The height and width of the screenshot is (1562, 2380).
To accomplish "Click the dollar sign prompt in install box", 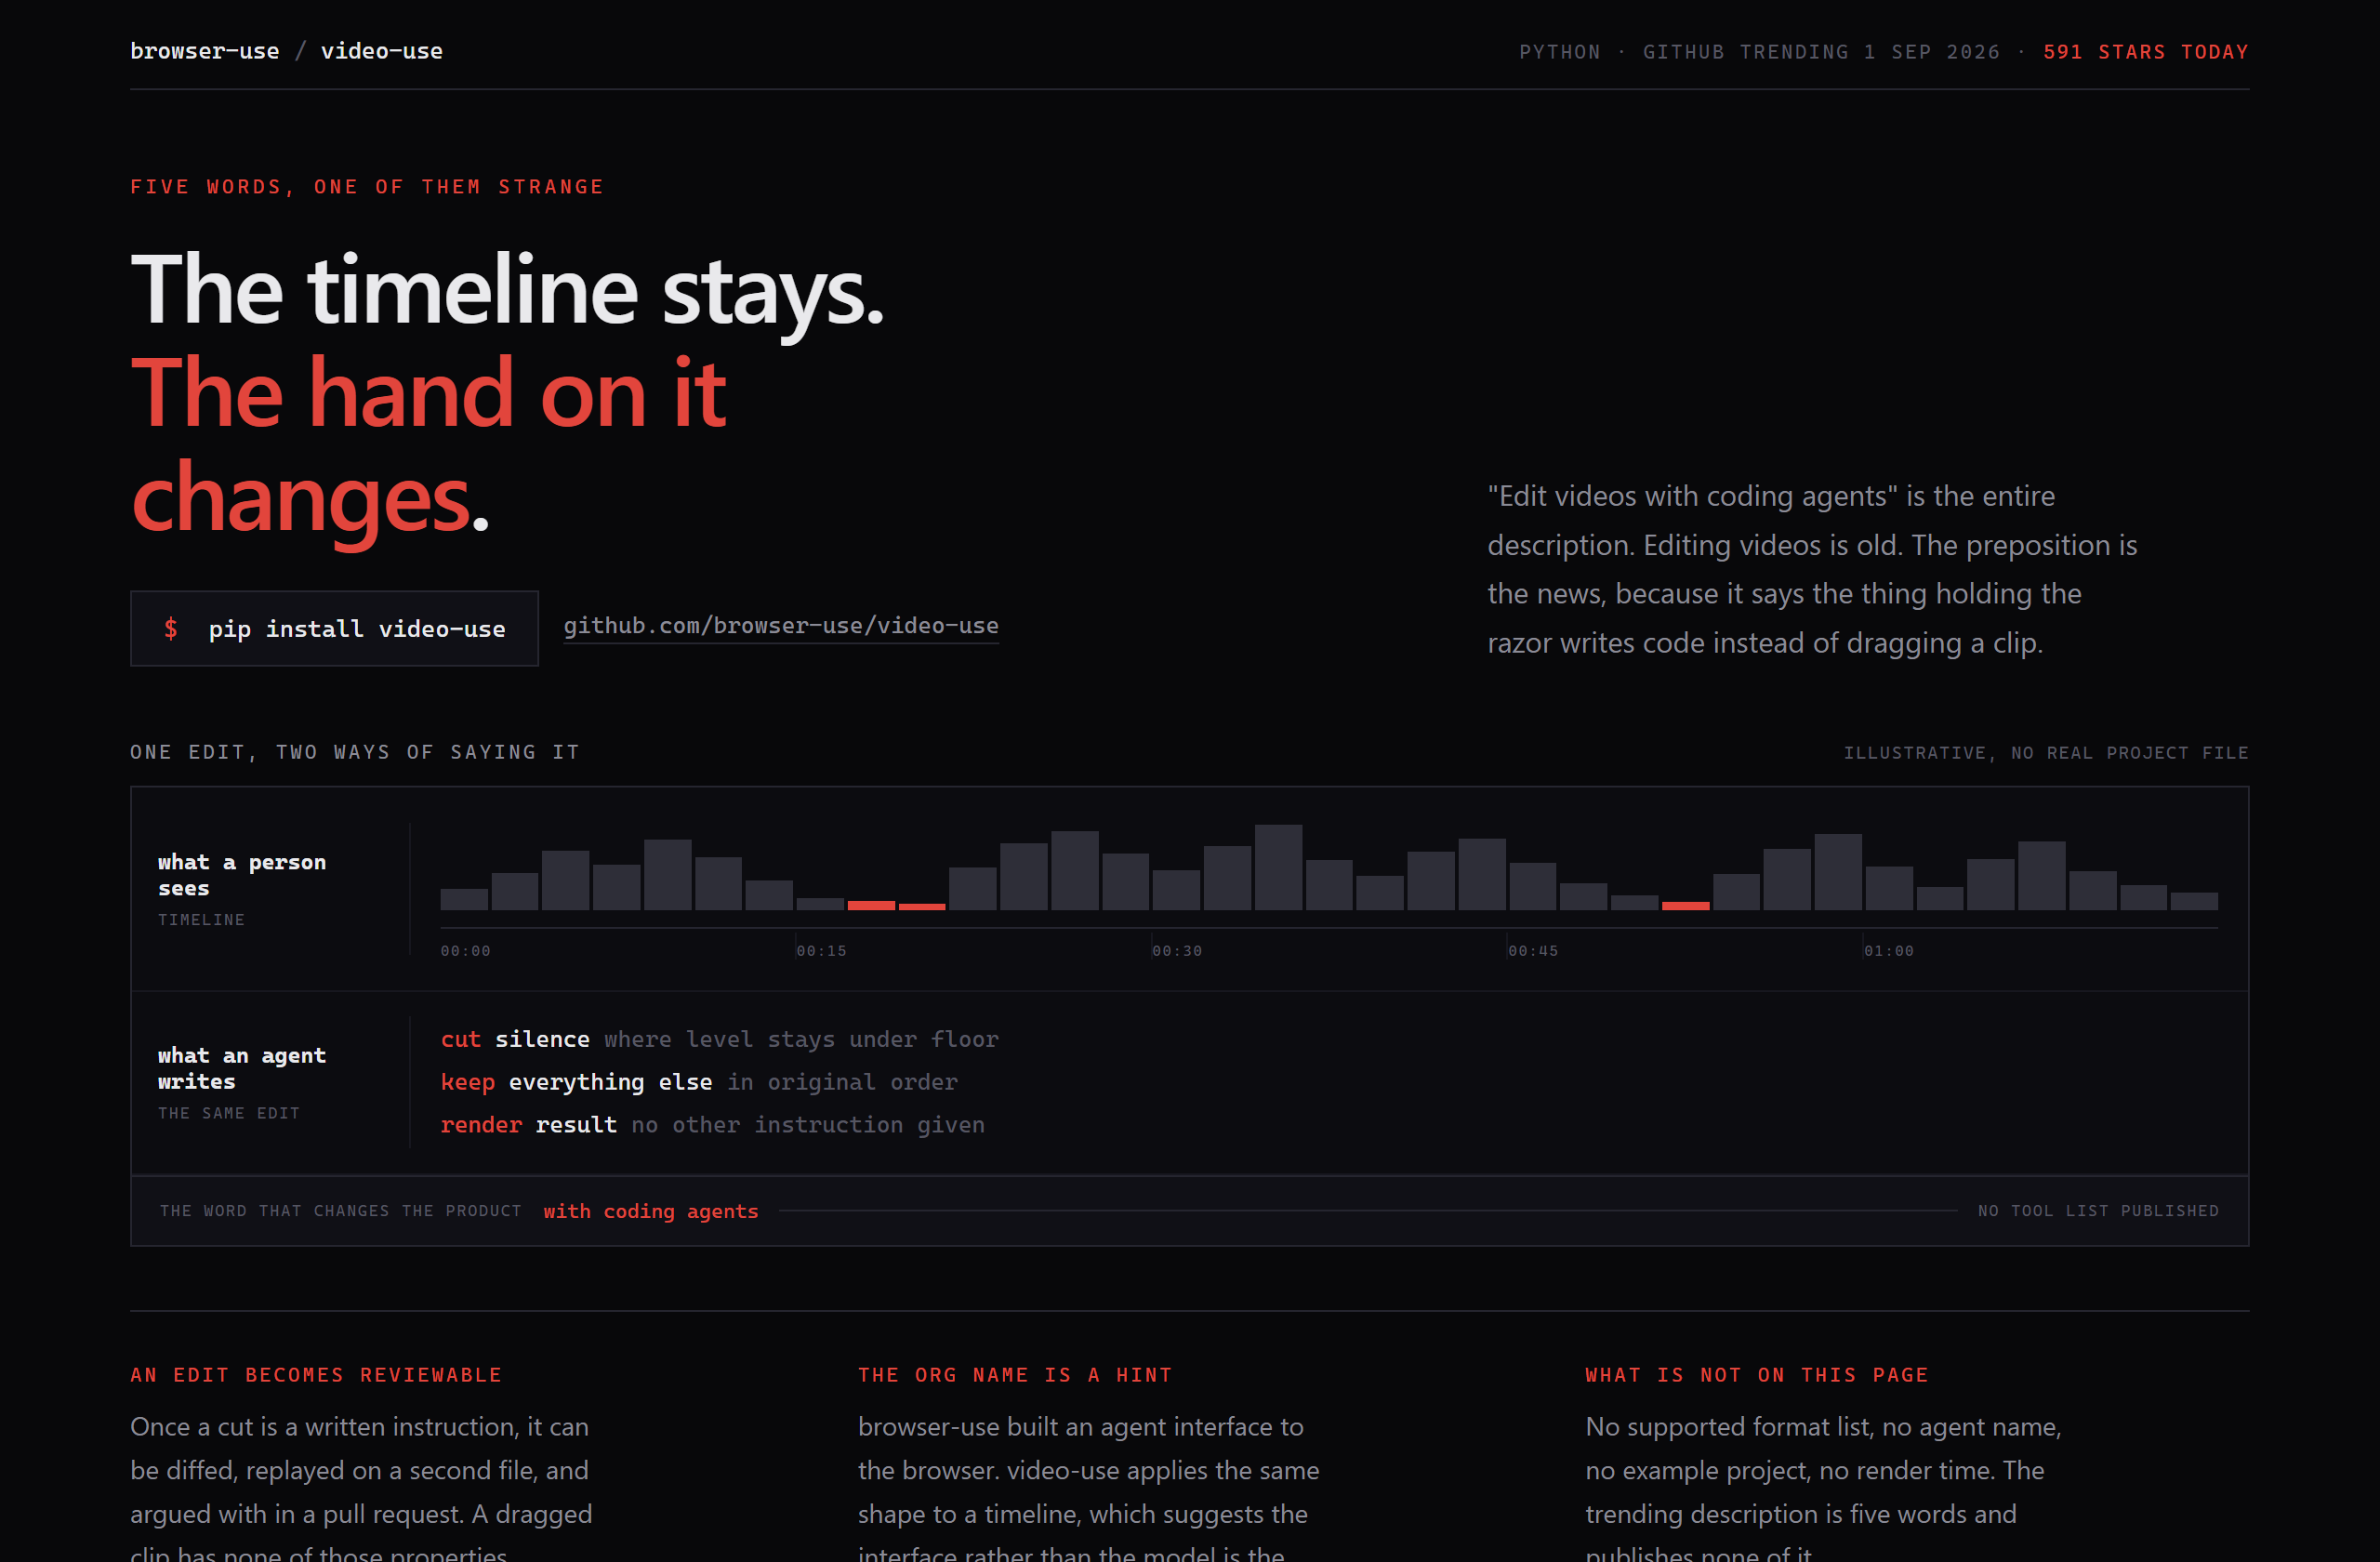I will point(171,628).
